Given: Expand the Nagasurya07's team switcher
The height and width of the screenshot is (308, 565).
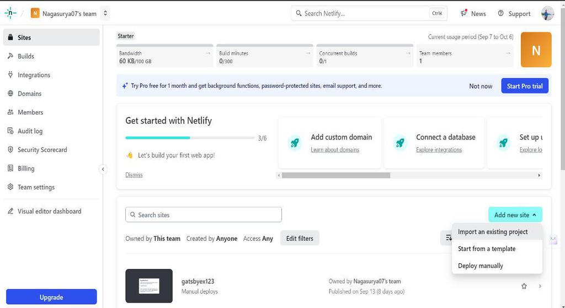Looking at the screenshot, I should pos(106,13).
